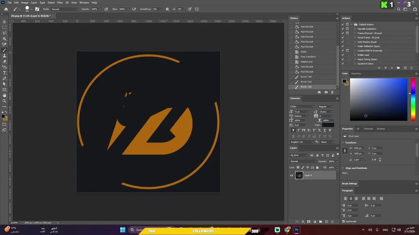Screen dimensions: 419x235
Task: Open the Image menu
Action: click(x=25, y=3)
